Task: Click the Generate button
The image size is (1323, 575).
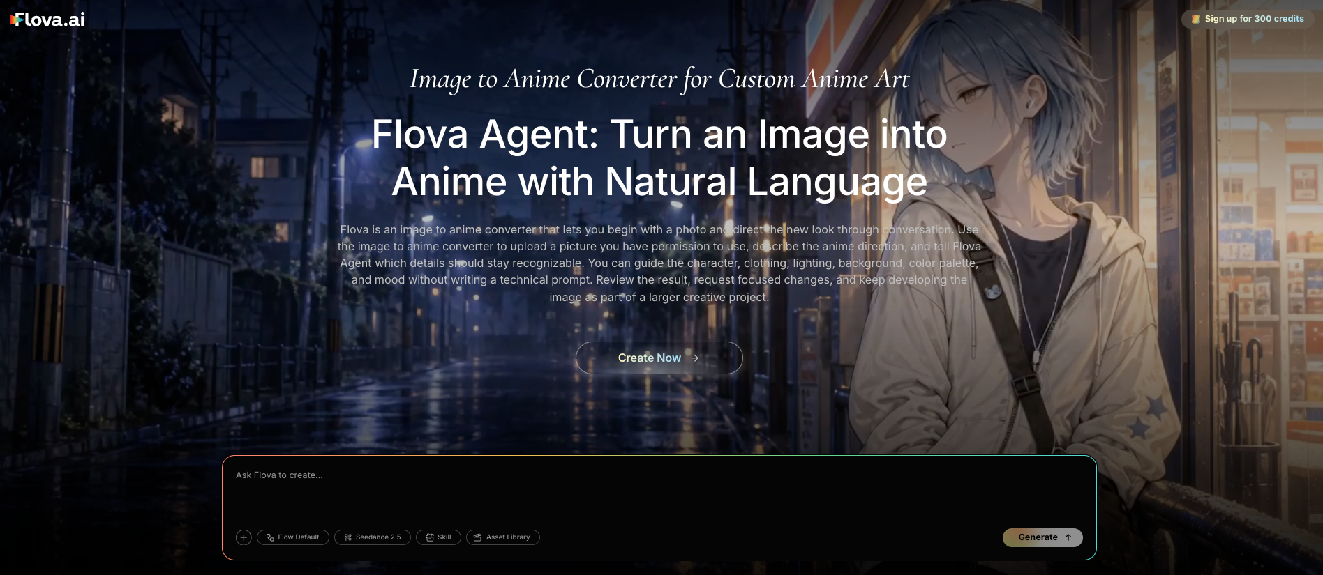Action: 1042,537
